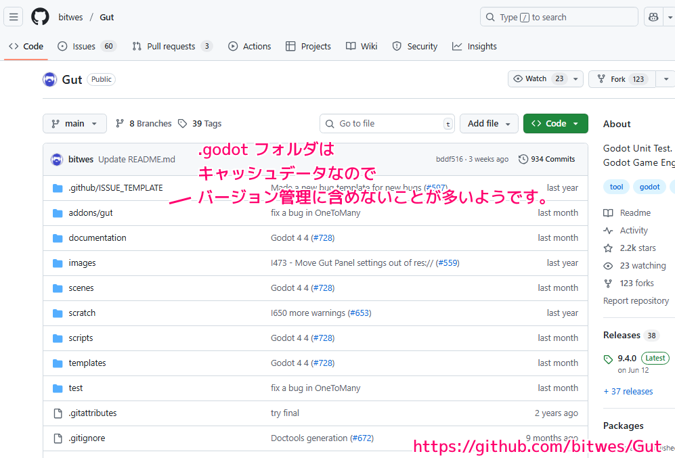
Task: Open the main branch selector dropdown
Action: pyautogui.click(x=74, y=123)
